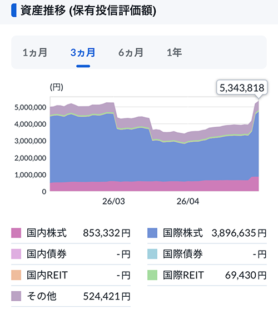Switch to the 6ヵ月 period tab
The height and width of the screenshot is (309, 278).
pos(131,53)
